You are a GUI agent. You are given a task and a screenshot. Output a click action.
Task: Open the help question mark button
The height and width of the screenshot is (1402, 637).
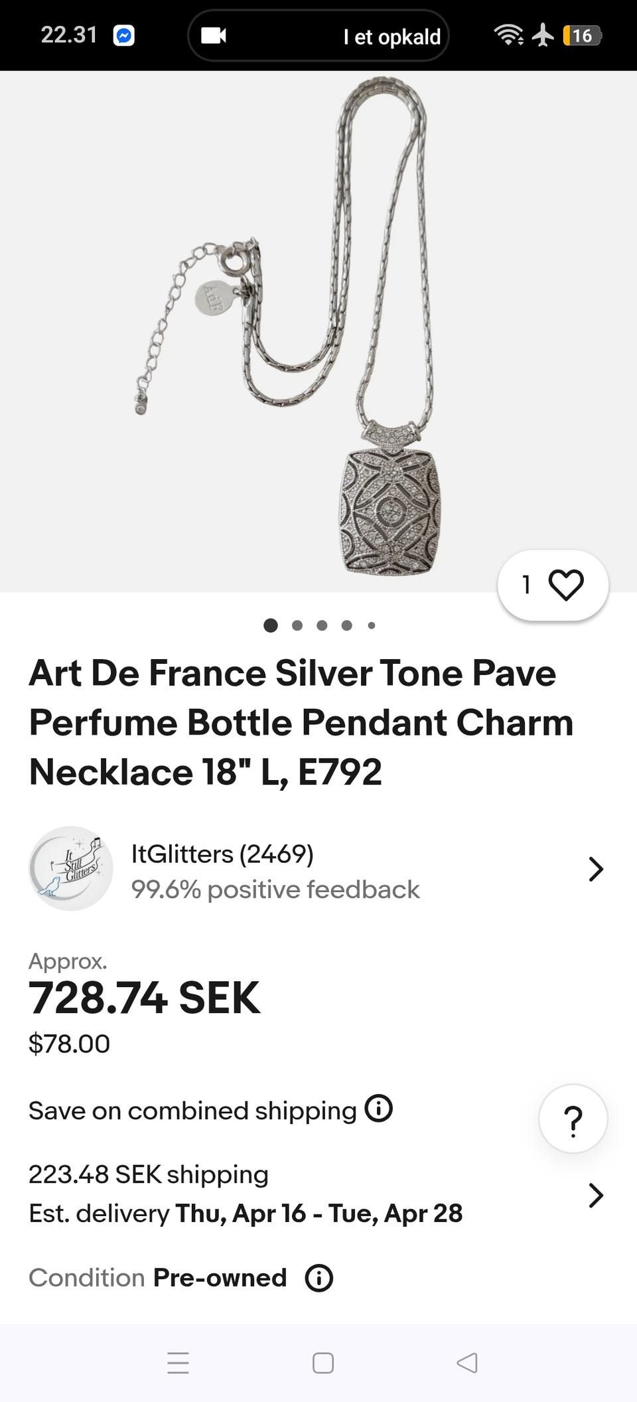(573, 1119)
